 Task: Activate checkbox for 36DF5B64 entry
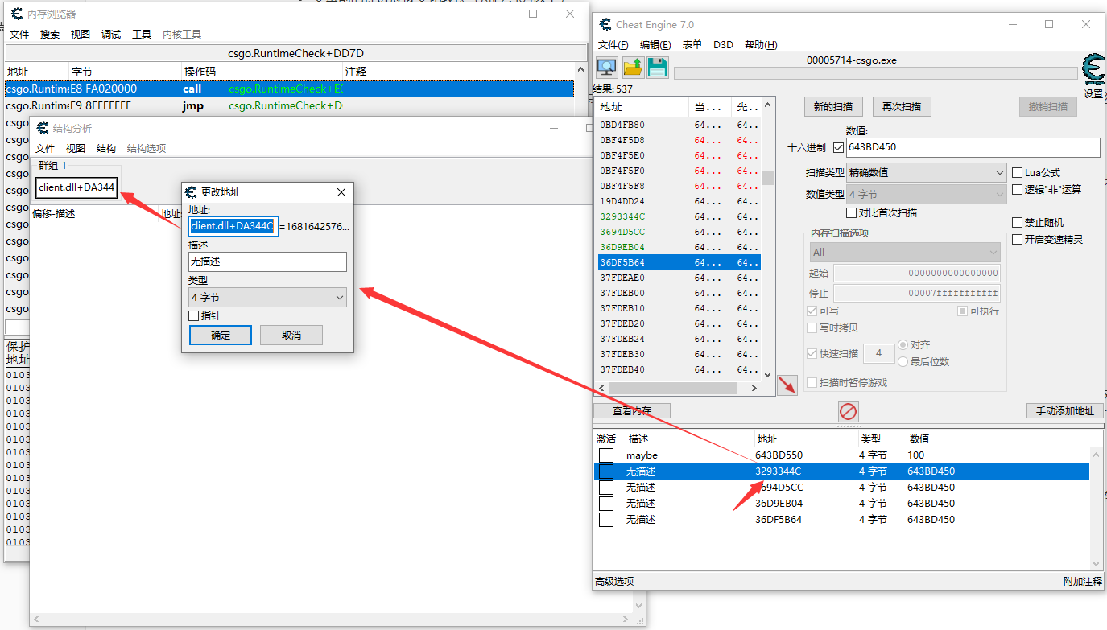pyautogui.click(x=606, y=520)
